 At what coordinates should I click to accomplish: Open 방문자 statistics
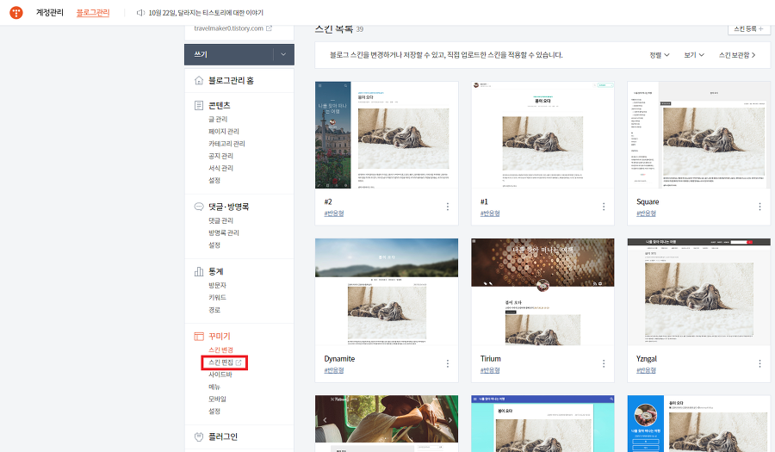(217, 285)
